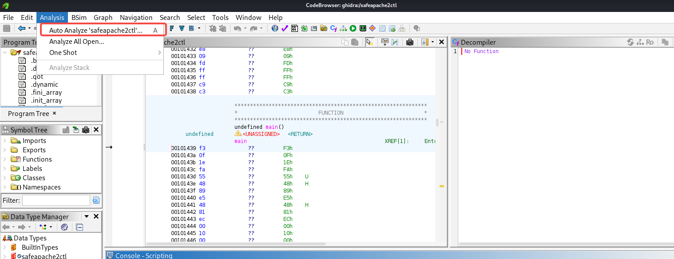
Task: Expand the Functions folder in Symbol Tree
Action: pos(5,159)
